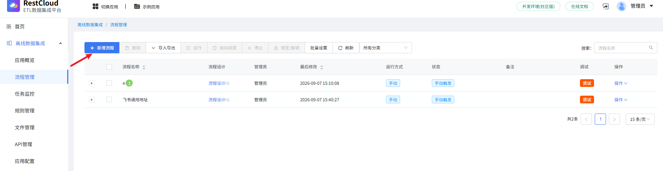Click the search magnifier icon
Image resolution: width=663 pixels, height=171 pixels.
coord(651,48)
